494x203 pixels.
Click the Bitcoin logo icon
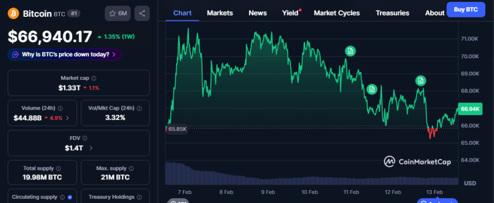(14, 13)
